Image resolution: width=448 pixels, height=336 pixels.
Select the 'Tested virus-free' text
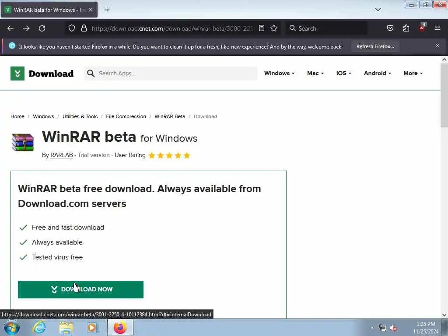57,257
